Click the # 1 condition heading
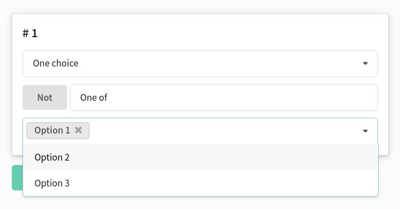Image resolution: width=400 pixels, height=209 pixels. pos(30,33)
